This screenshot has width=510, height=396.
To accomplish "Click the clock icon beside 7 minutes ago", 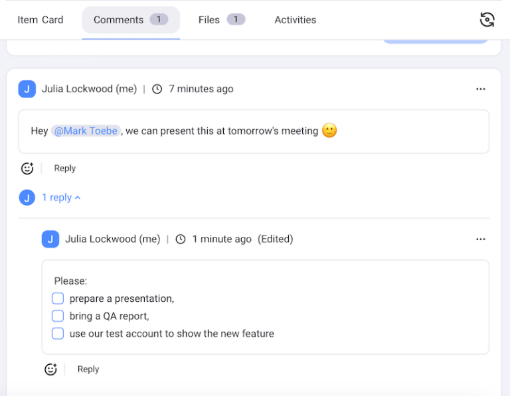I will point(157,89).
